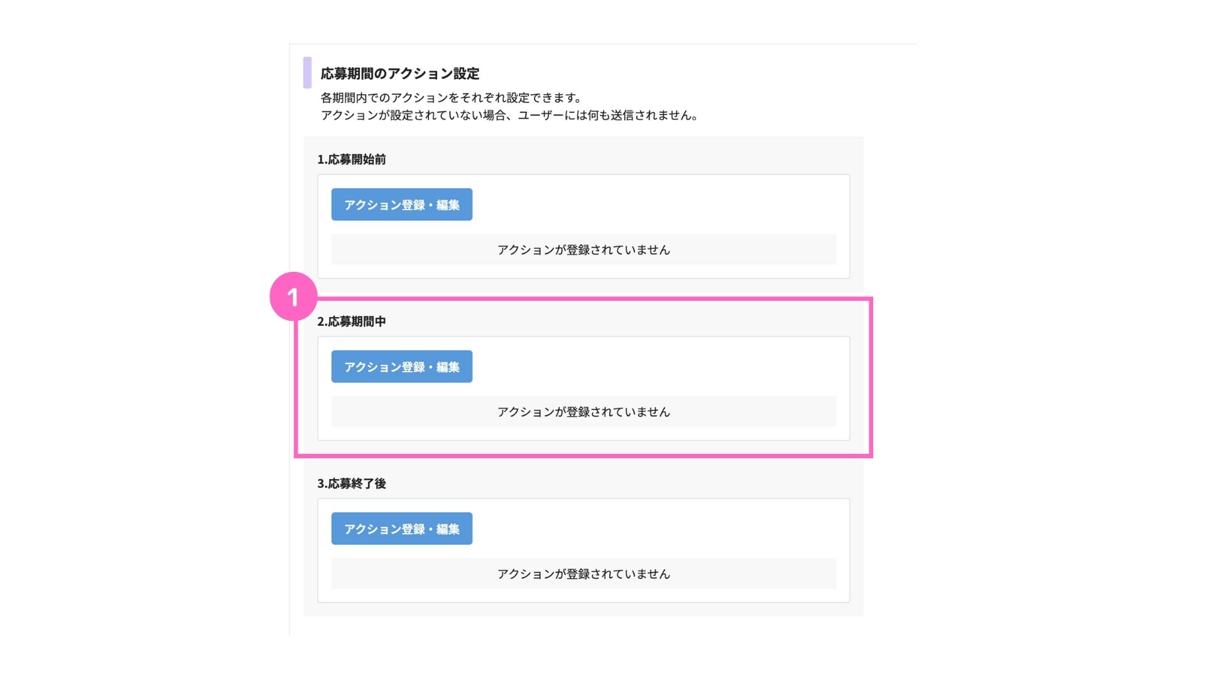Click the no-actions message row under 3.応募終了後

pos(584,574)
